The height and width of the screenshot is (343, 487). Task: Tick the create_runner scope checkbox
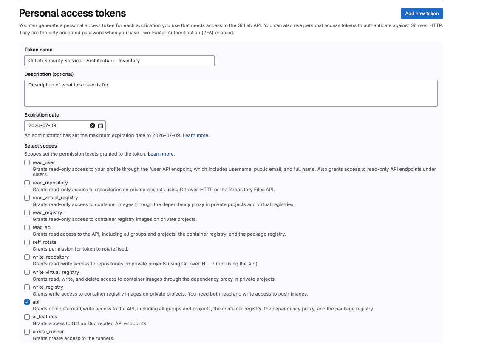point(27,332)
